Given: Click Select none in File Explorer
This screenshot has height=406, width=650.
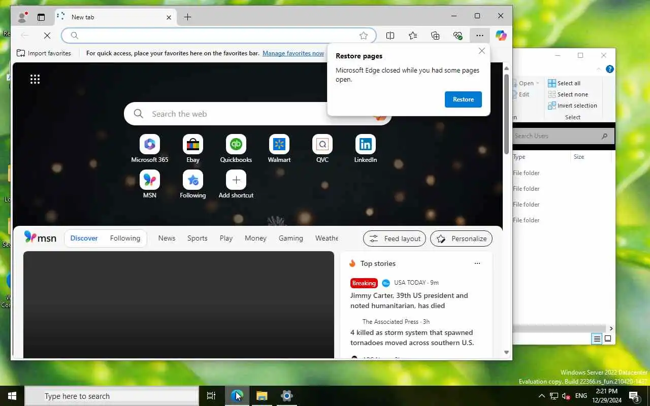Looking at the screenshot, I should coord(568,94).
